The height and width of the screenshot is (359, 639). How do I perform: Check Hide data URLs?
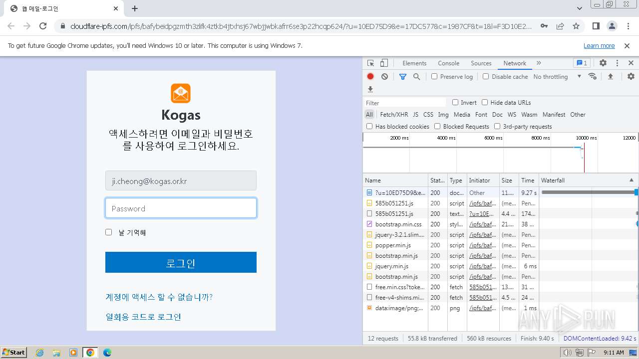pos(485,103)
